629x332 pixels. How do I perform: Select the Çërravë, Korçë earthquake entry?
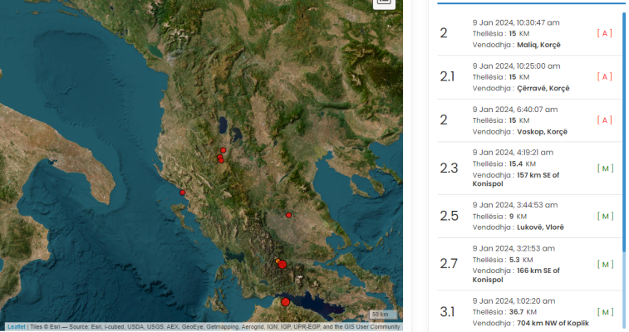pyautogui.click(x=528, y=77)
